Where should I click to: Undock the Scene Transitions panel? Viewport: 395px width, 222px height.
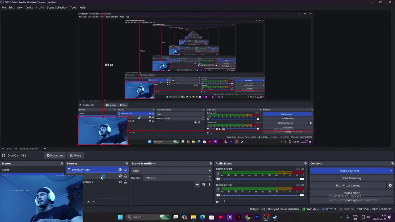point(210,163)
